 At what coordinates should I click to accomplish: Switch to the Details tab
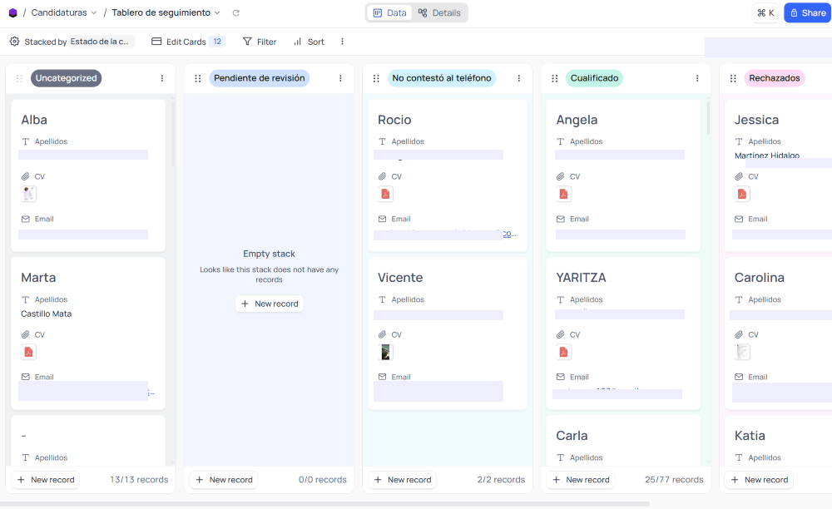439,12
